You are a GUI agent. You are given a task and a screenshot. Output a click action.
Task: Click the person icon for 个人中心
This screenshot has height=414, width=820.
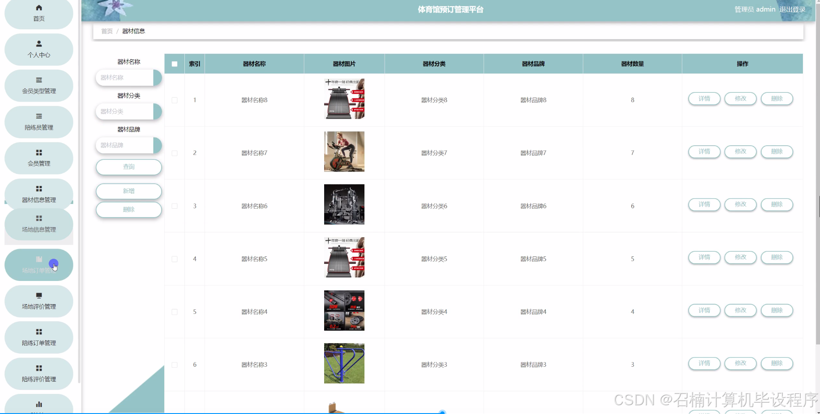39,44
